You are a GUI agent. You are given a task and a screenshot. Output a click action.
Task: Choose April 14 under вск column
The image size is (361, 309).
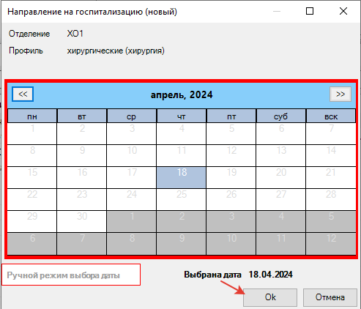click(x=331, y=155)
